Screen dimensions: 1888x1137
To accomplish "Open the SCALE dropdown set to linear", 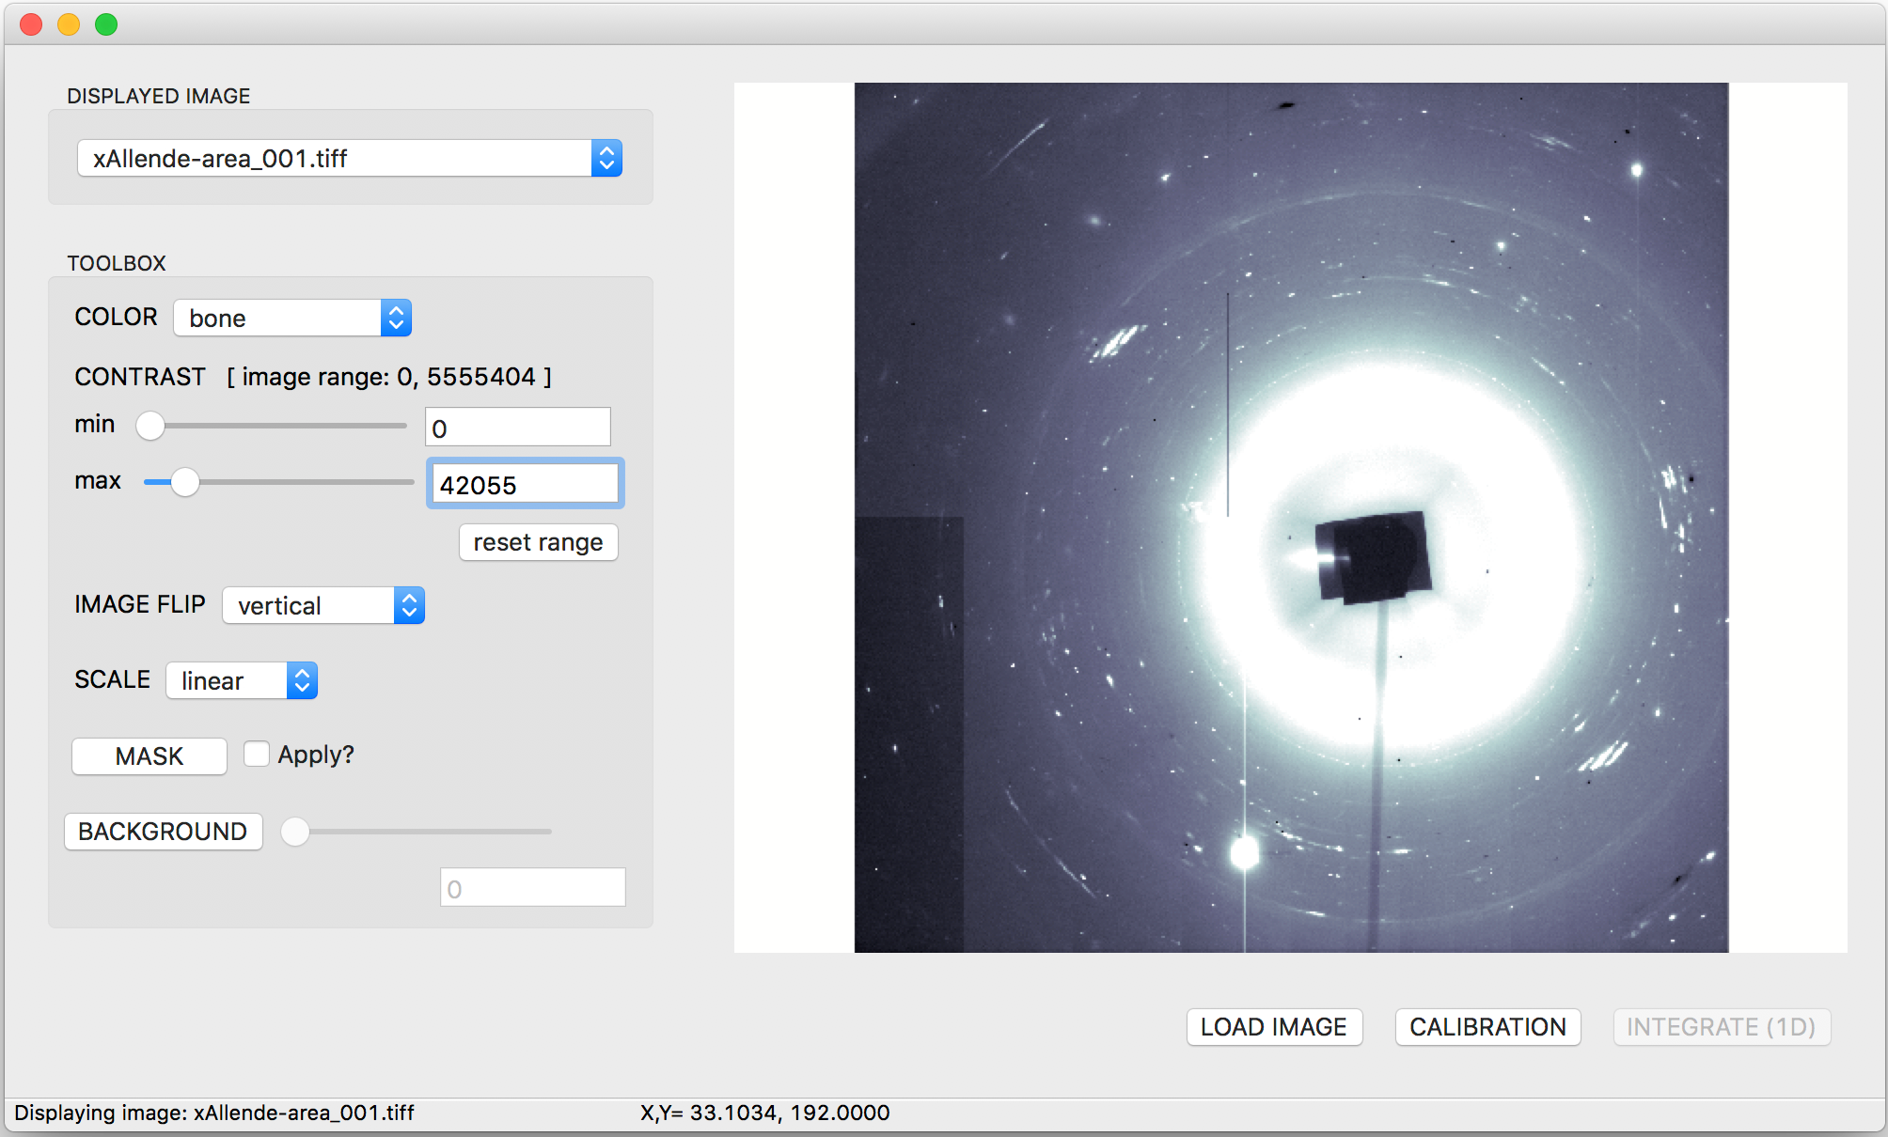I will point(242,680).
